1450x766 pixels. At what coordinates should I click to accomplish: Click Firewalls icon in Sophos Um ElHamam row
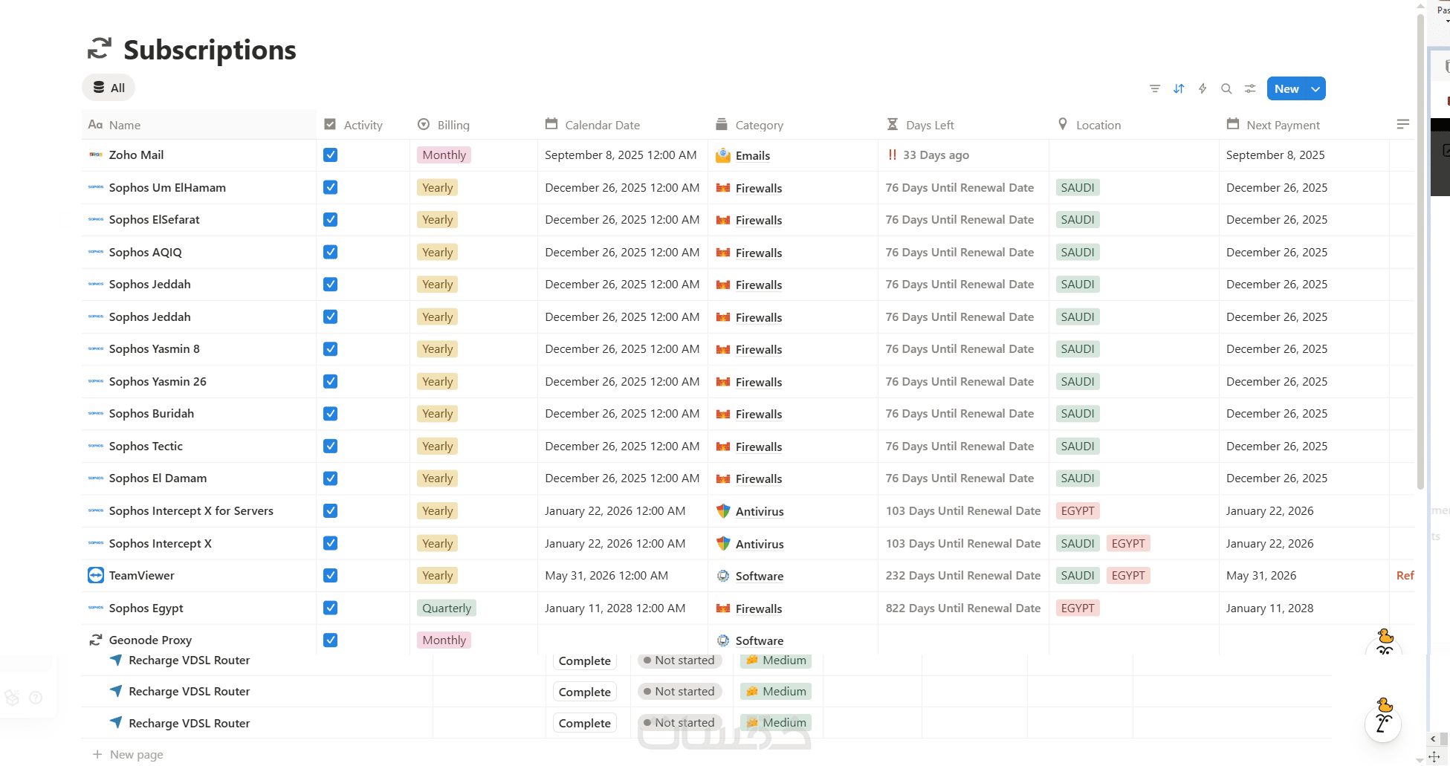[x=723, y=188]
